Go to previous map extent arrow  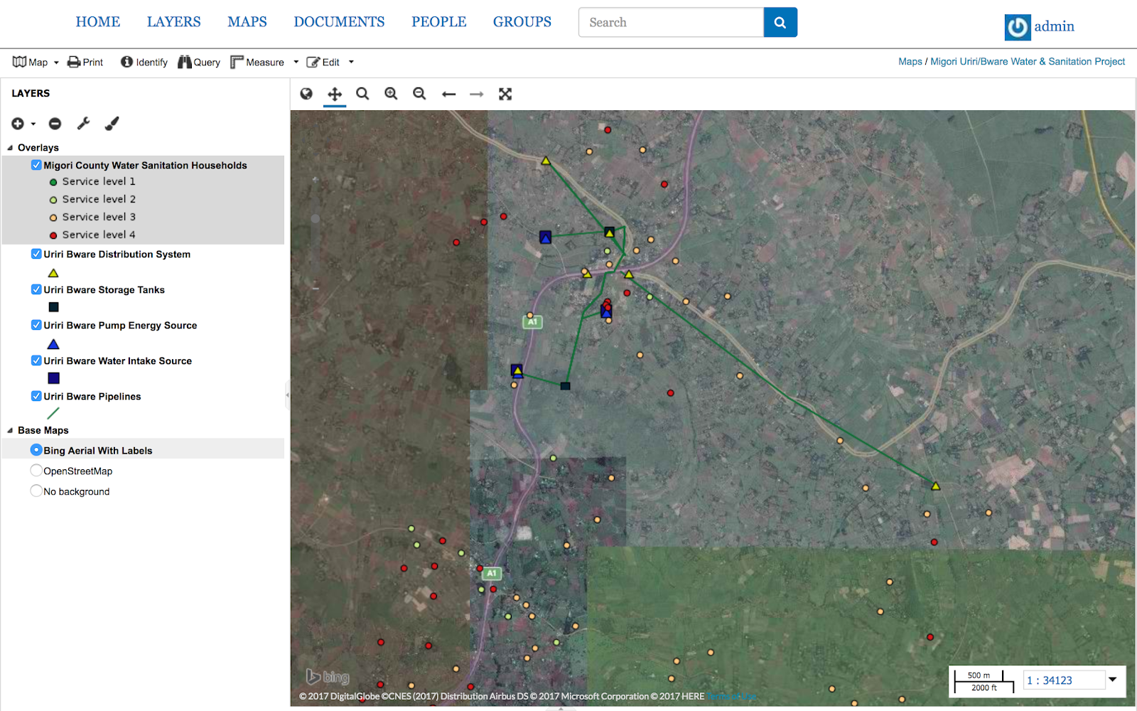pos(448,94)
